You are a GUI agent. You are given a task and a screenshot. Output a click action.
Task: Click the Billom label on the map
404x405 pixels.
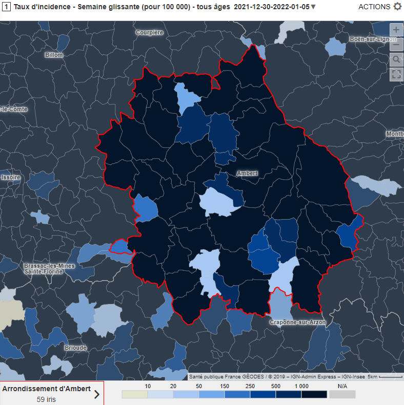pos(54,55)
